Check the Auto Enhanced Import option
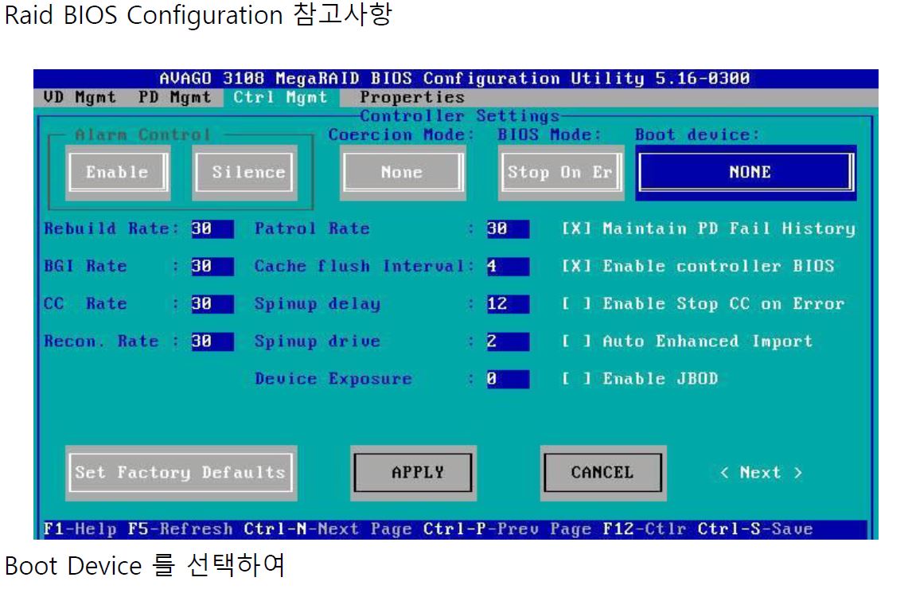 coord(578,341)
